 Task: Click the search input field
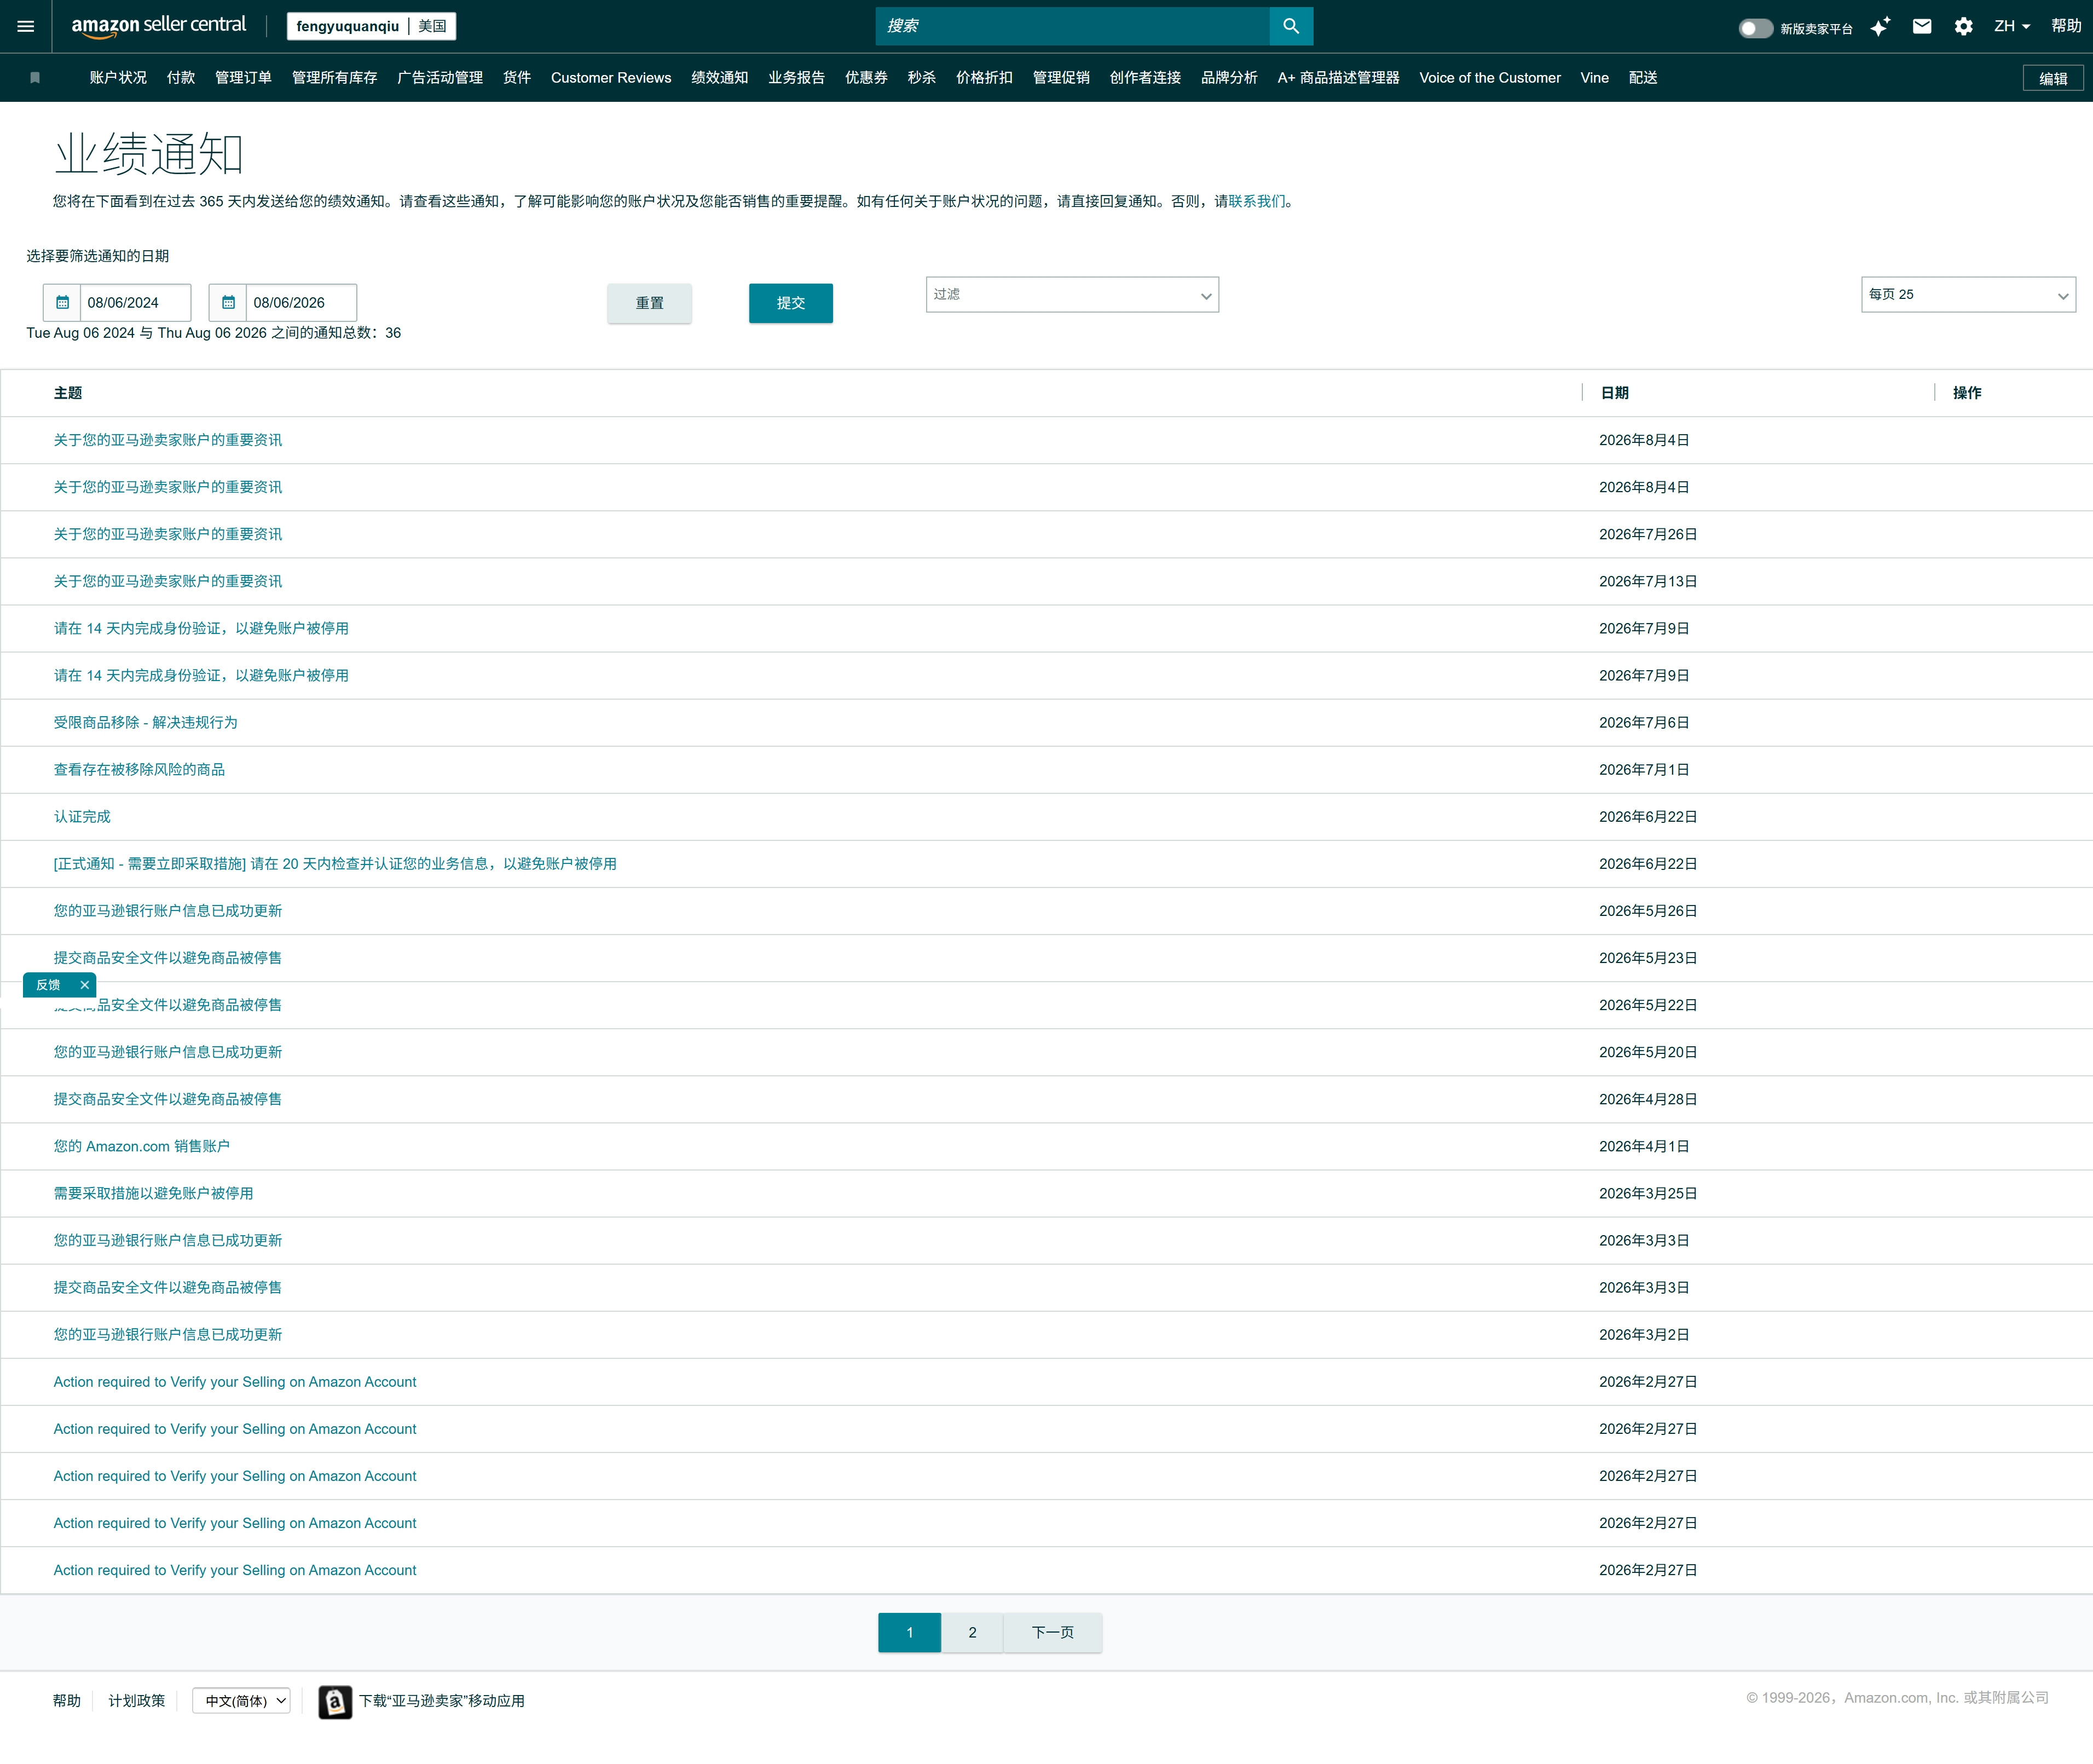point(1072,26)
